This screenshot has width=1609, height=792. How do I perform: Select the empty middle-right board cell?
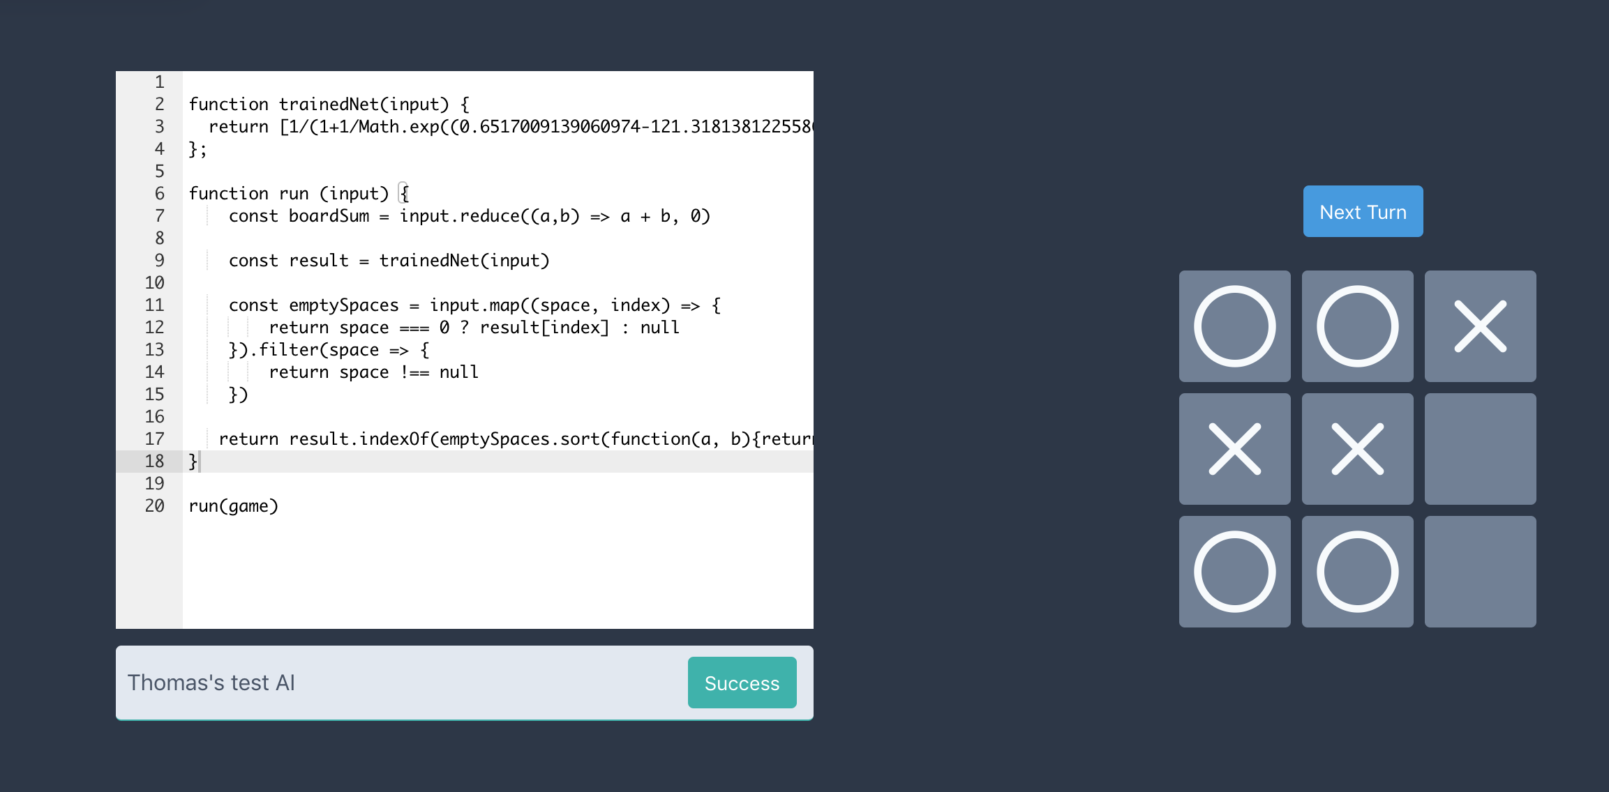point(1480,449)
